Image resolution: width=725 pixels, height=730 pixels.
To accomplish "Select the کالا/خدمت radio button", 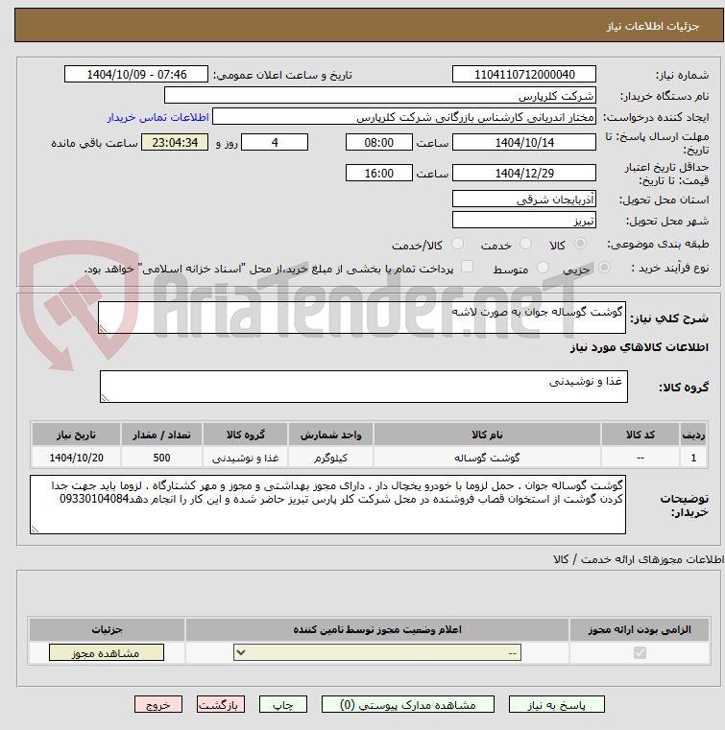I will pos(457,243).
